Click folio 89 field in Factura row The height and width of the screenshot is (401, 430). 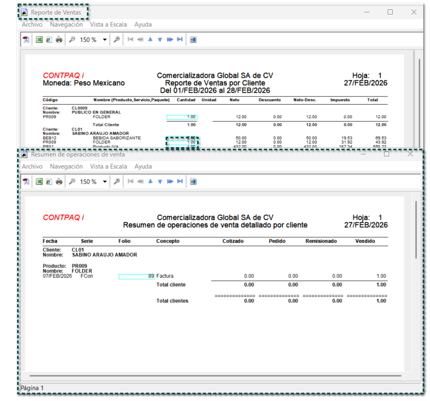137,277
